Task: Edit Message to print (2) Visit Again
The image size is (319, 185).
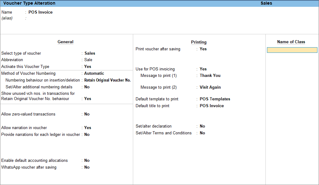Action: [210, 87]
